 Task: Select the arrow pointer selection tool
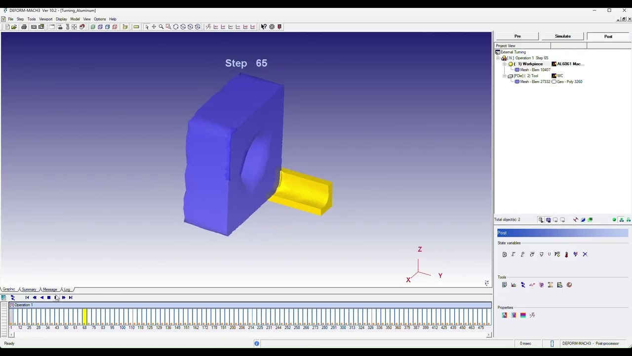147,27
